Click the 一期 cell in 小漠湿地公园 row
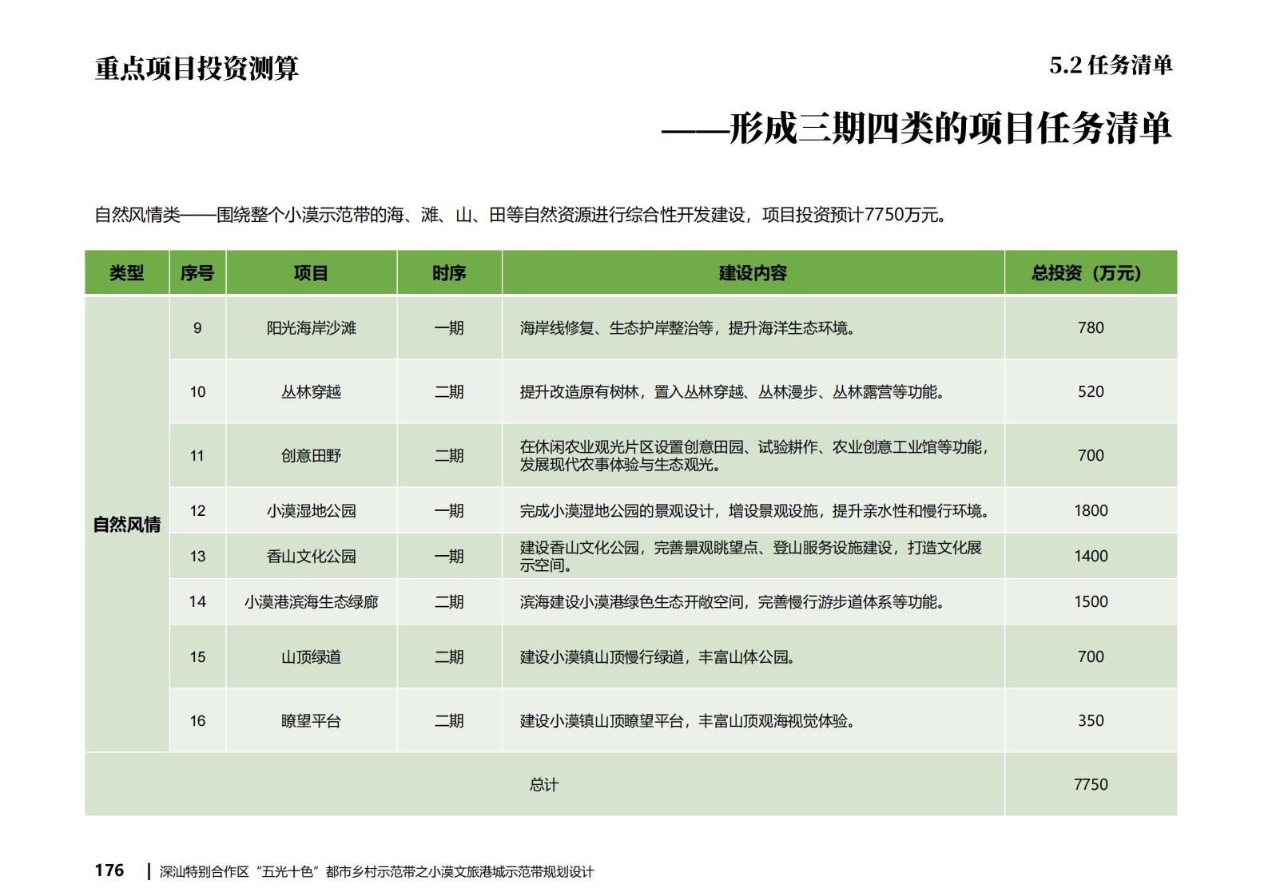Viewport: 1268px width, 896px height. [449, 511]
